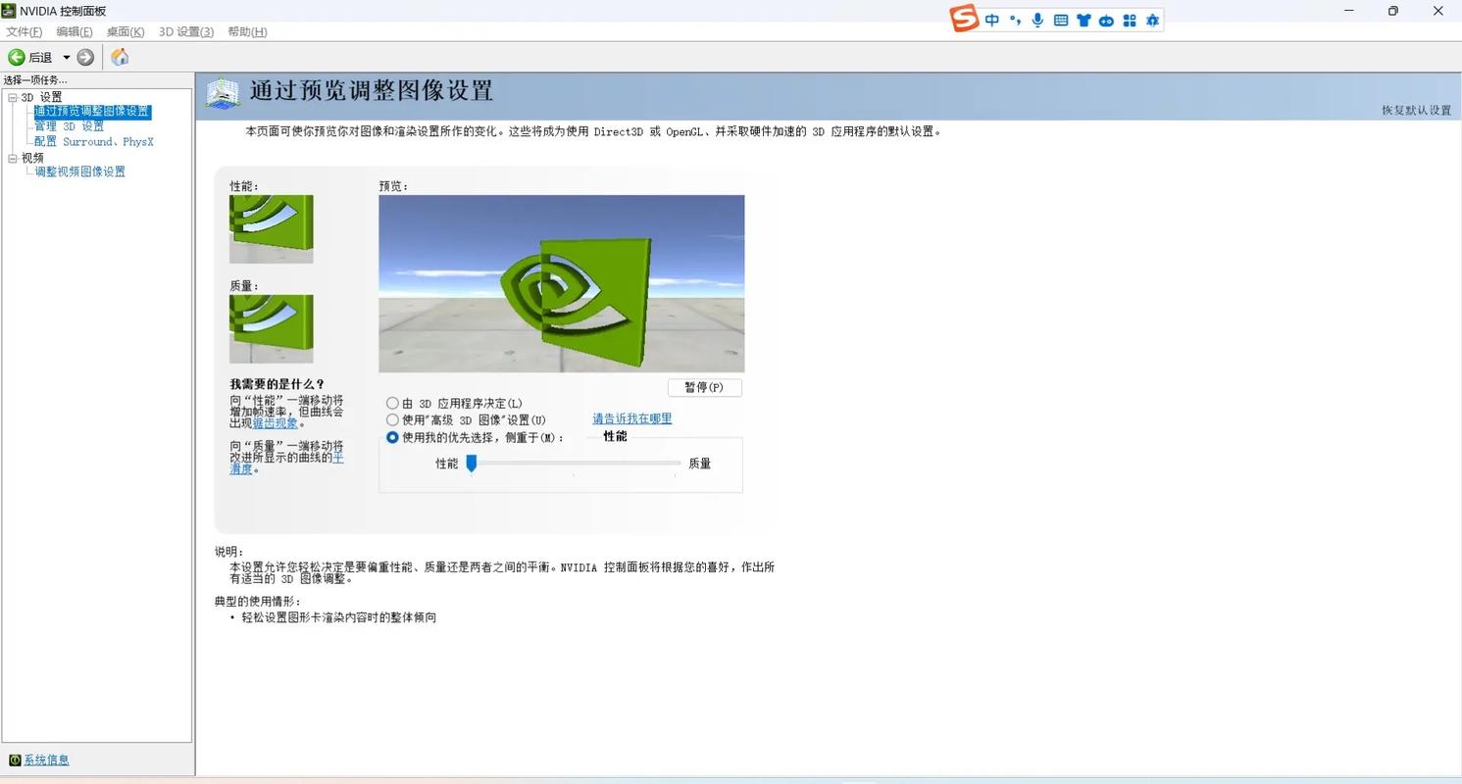Click the 恢复默认设置 restore defaults link
The image size is (1462, 784).
point(1417,110)
